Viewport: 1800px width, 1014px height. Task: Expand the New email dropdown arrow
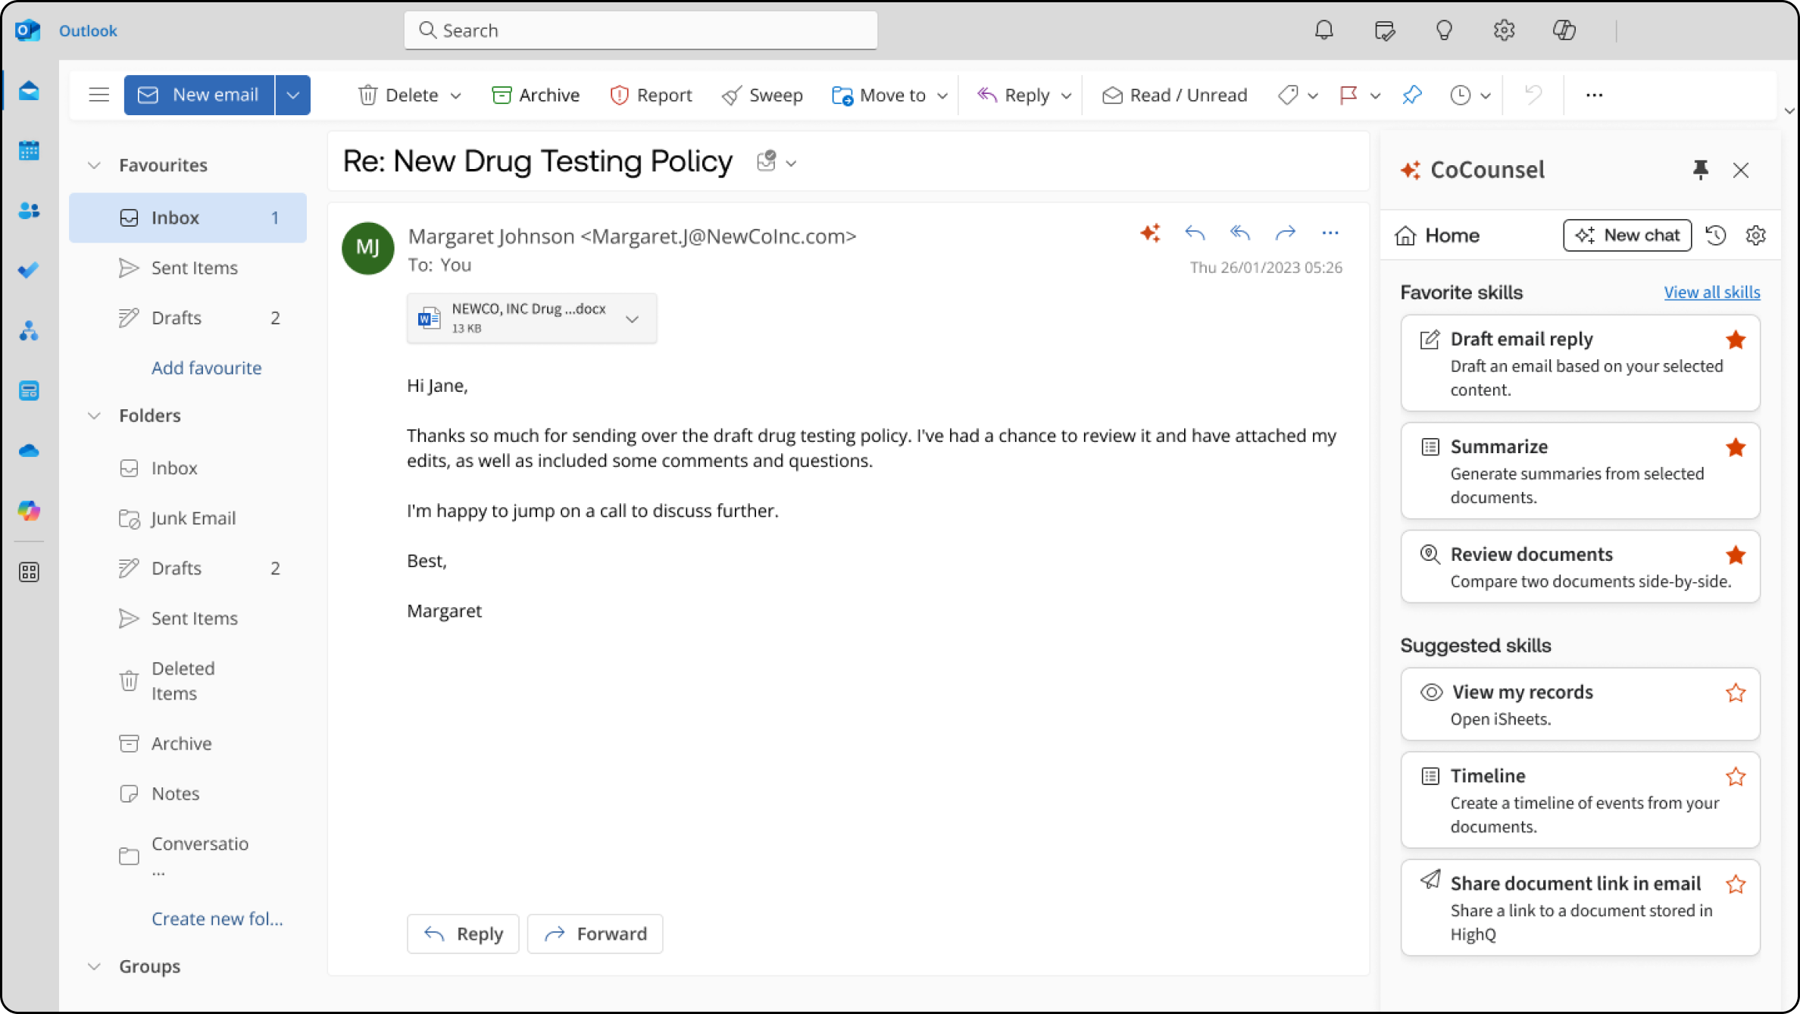[293, 95]
